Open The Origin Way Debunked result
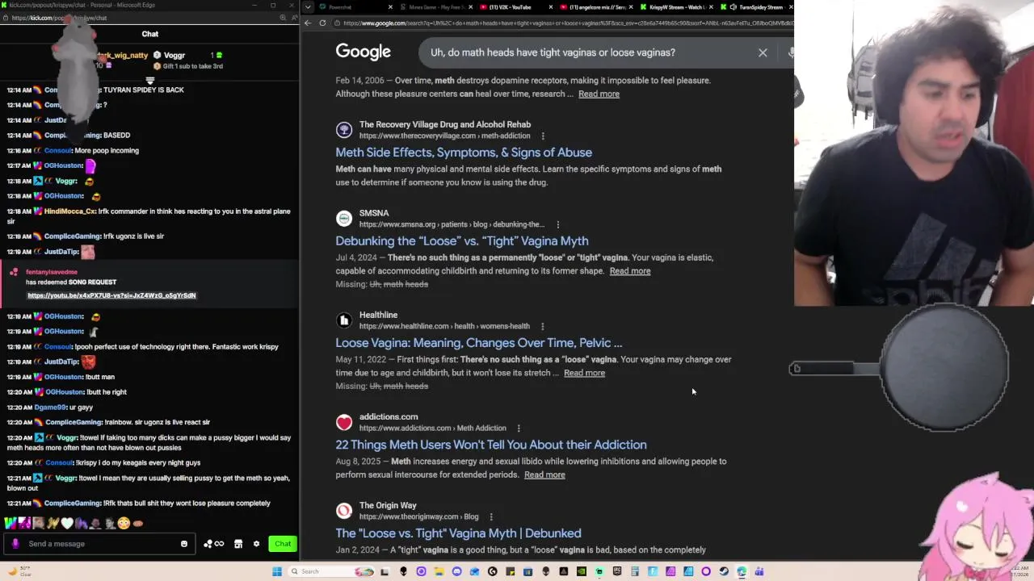The width and height of the screenshot is (1034, 581). coord(458,533)
